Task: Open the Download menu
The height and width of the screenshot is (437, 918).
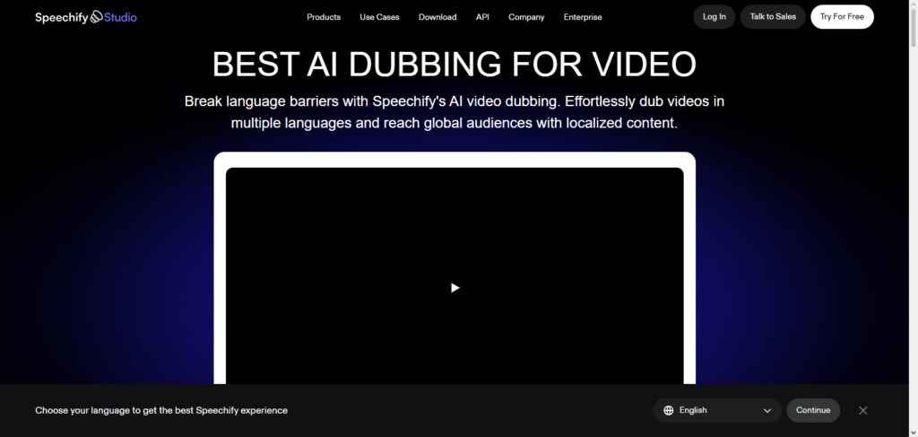Action: coord(437,17)
